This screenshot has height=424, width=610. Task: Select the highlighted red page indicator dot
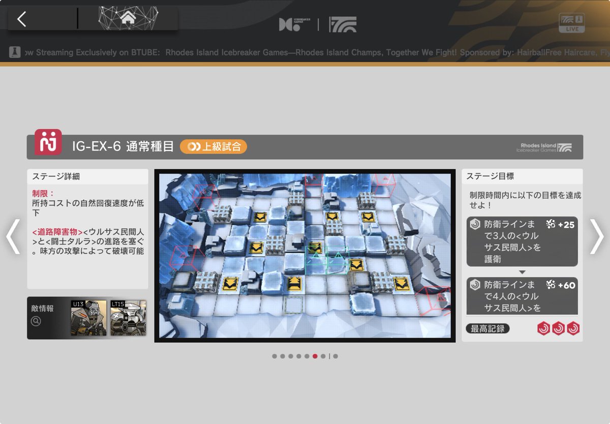(314, 356)
